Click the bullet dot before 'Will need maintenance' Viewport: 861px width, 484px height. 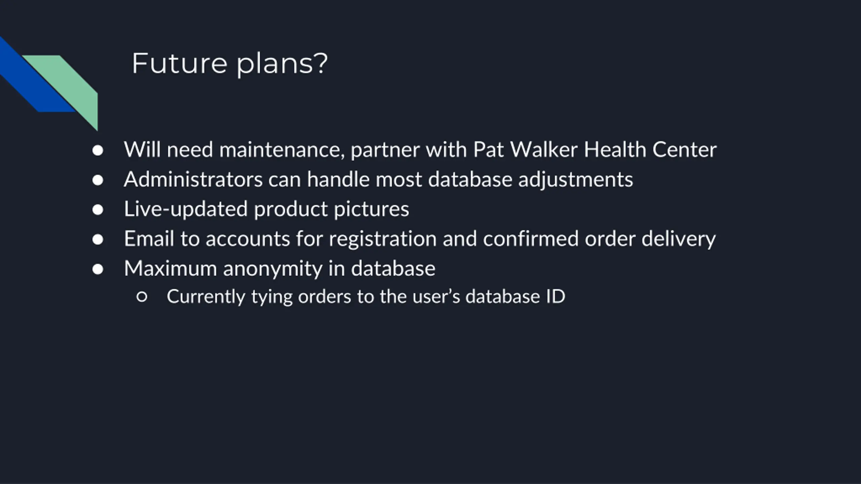point(98,150)
